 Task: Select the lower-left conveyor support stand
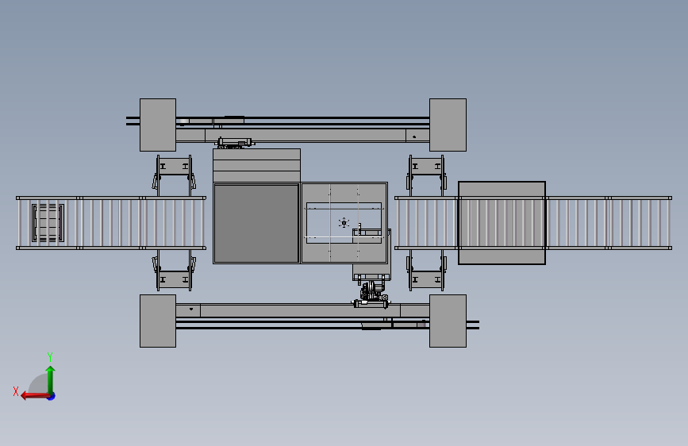pyautogui.click(x=175, y=271)
